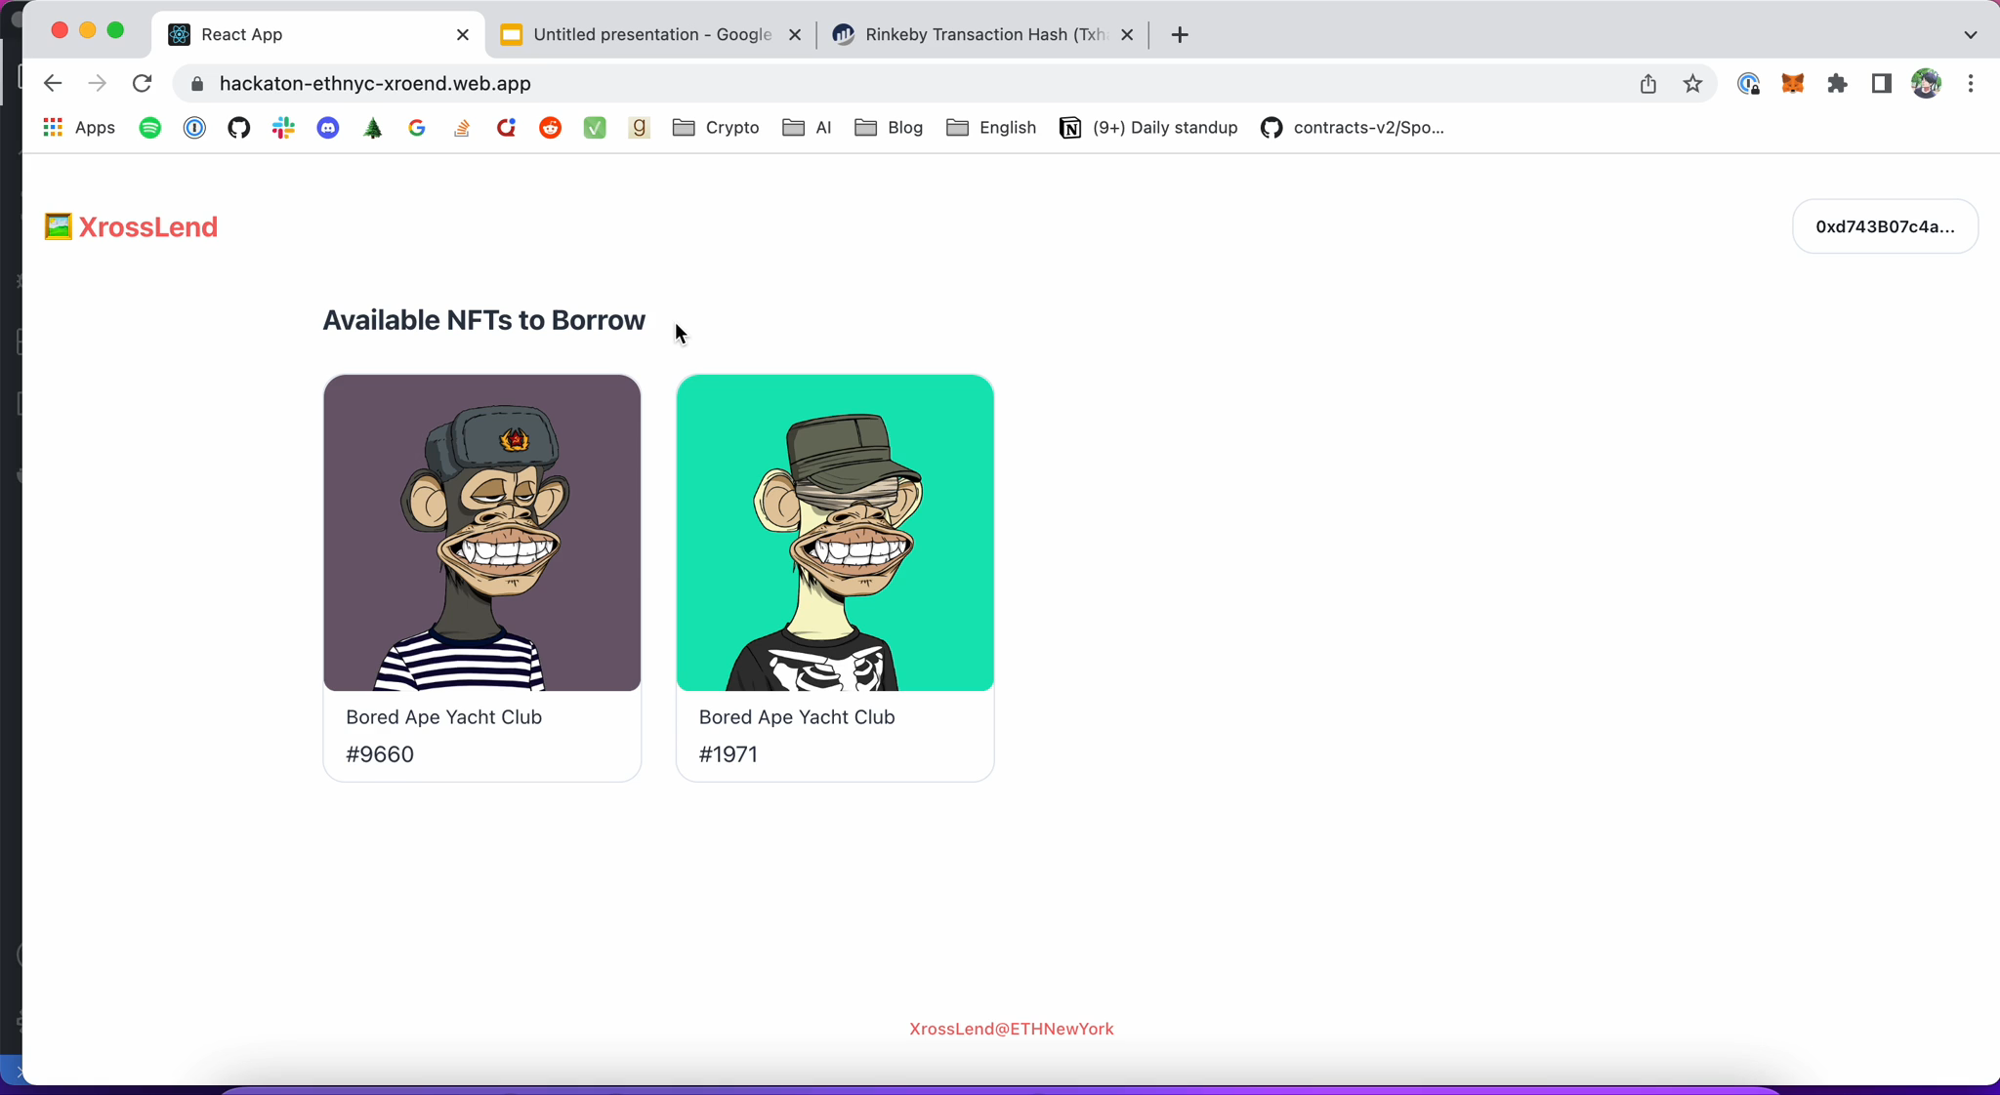Open the contracts-v2 GitHub bookmark

(1353, 128)
